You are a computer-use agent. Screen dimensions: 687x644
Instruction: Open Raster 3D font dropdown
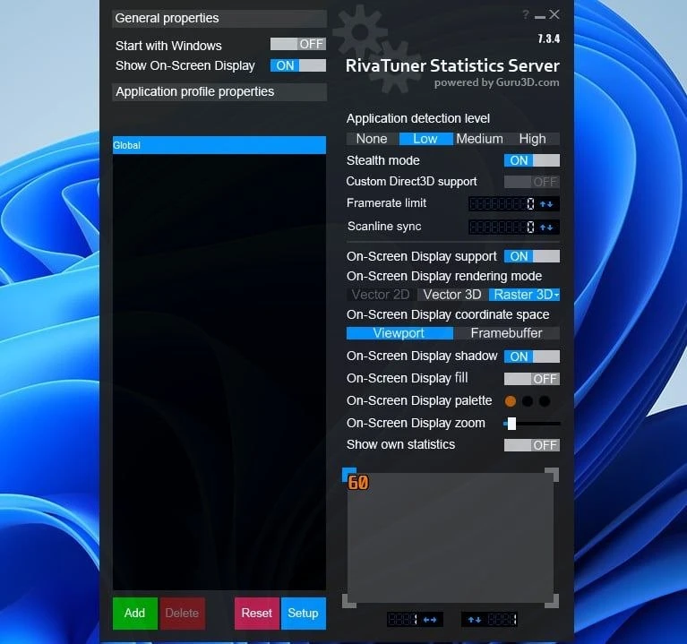point(556,296)
